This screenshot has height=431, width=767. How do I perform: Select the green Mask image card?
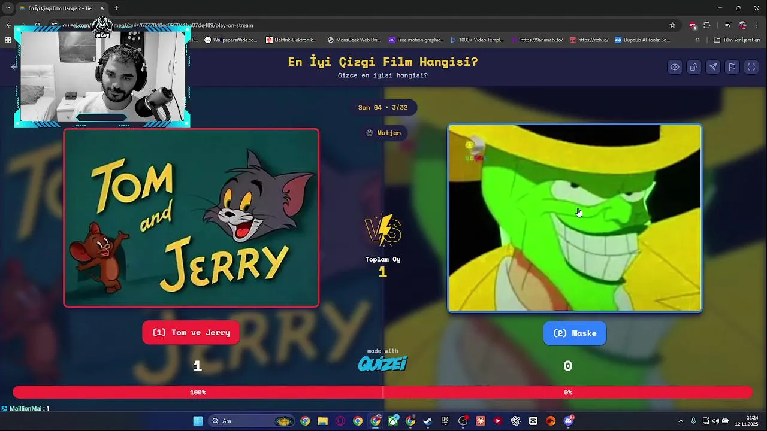click(575, 218)
